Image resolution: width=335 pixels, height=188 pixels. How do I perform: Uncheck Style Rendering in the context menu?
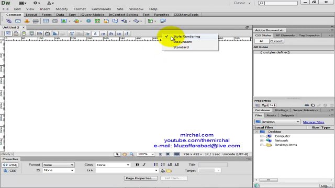pyautogui.click(x=187, y=37)
